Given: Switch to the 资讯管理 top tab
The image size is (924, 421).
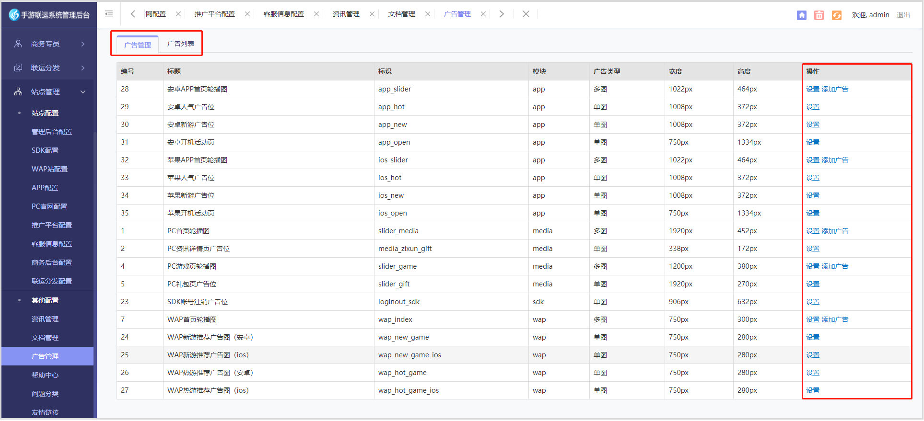Looking at the screenshot, I should (x=346, y=14).
